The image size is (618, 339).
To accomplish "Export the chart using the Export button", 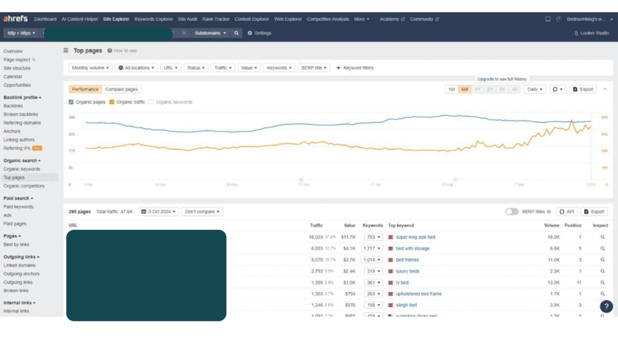I will coord(582,89).
